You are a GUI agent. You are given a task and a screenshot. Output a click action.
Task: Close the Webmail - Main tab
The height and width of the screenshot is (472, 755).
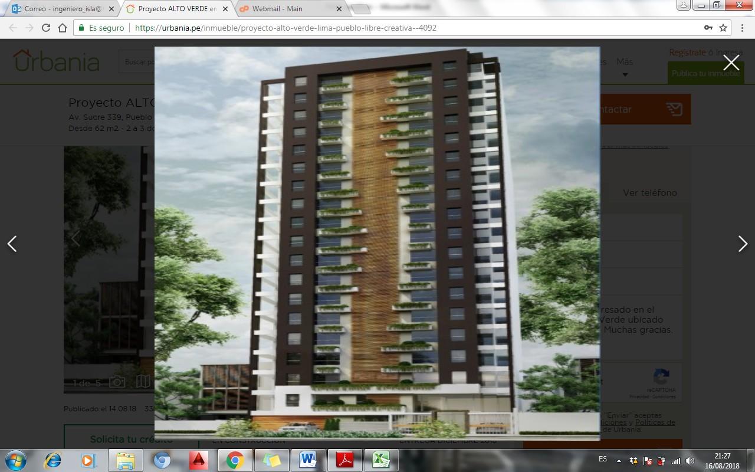[339, 9]
